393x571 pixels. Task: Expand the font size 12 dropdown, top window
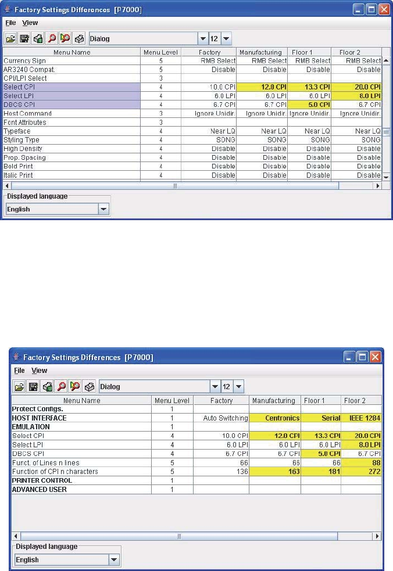[226, 38]
